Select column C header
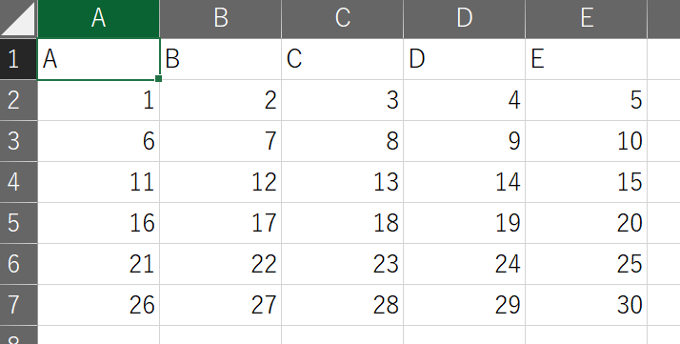This screenshot has height=344, width=680. click(x=343, y=19)
